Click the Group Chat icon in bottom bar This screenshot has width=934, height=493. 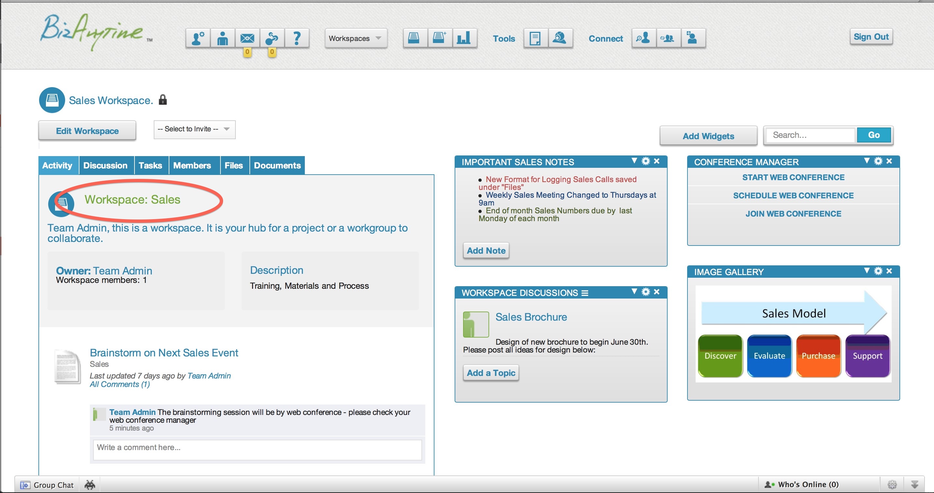(25, 485)
